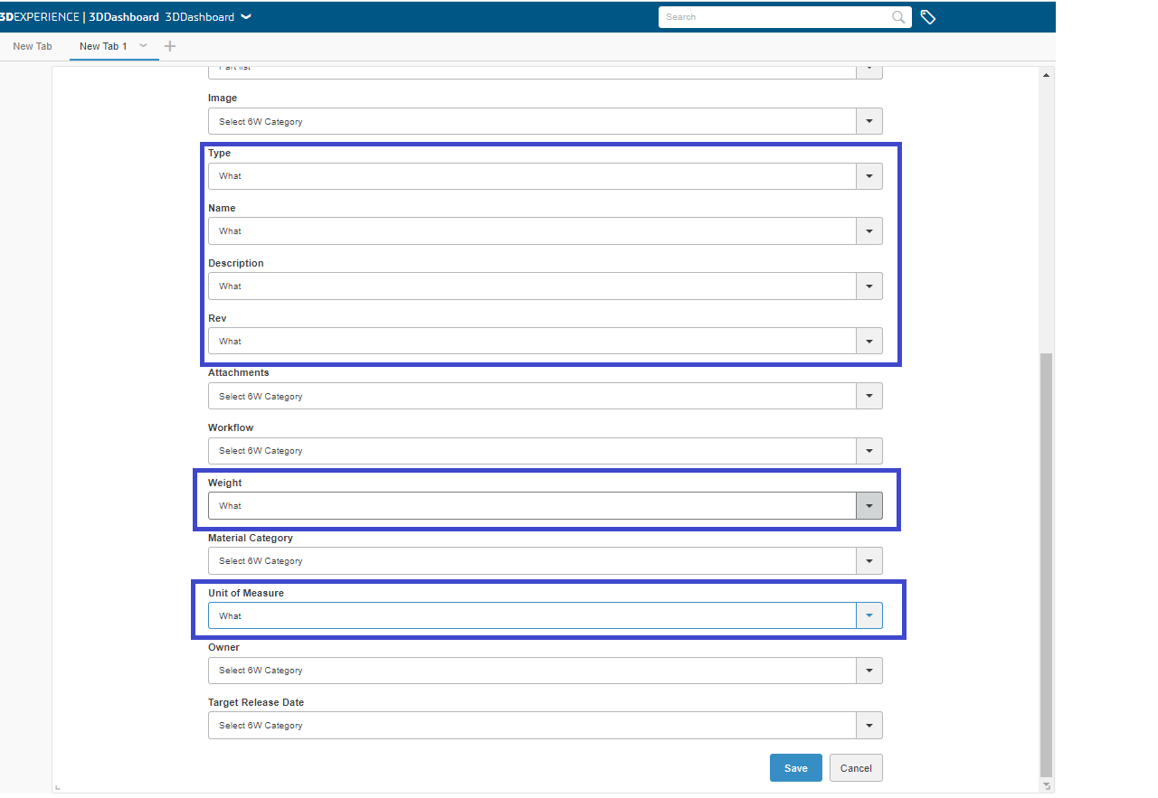Viewport: 1158px width, 798px height.
Task: Switch to the New Tab tab
Action: [x=33, y=46]
